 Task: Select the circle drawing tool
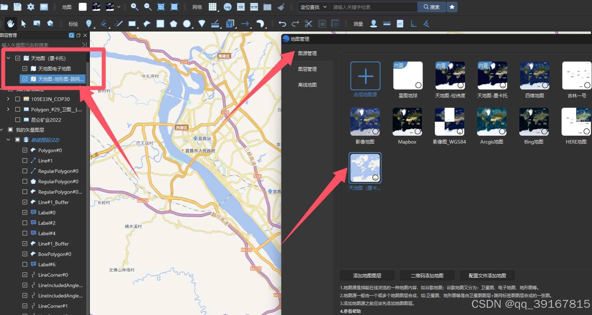(187, 24)
